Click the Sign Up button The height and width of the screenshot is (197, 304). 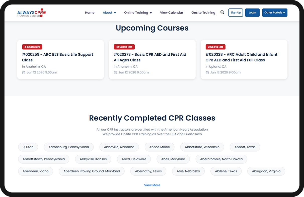236,13
